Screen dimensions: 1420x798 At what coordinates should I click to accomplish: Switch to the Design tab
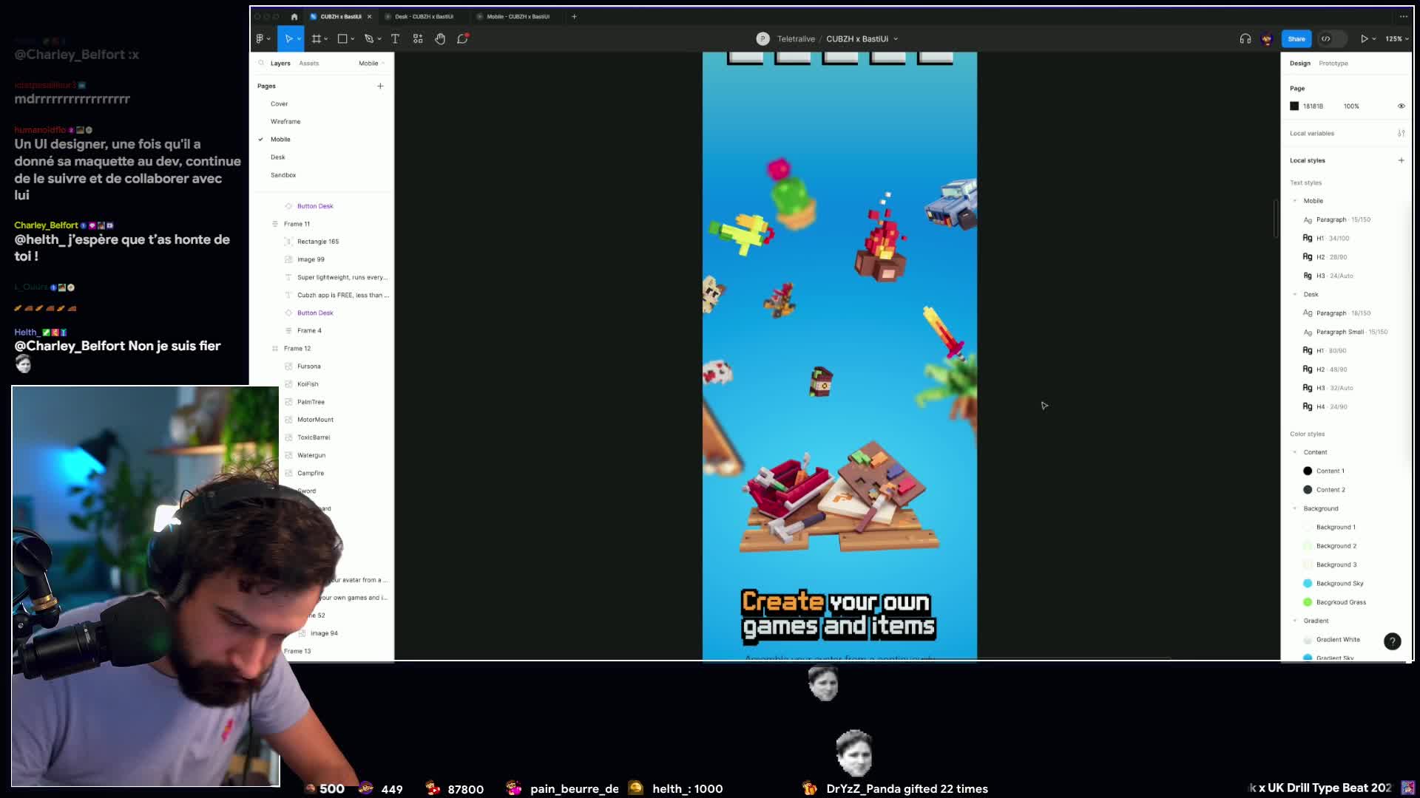[x=1299, y=63]
